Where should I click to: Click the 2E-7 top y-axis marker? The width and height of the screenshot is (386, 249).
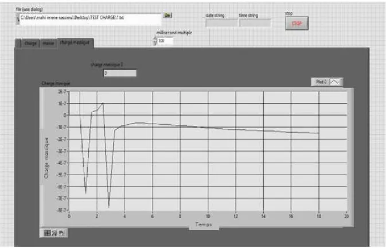coord(62,92)
